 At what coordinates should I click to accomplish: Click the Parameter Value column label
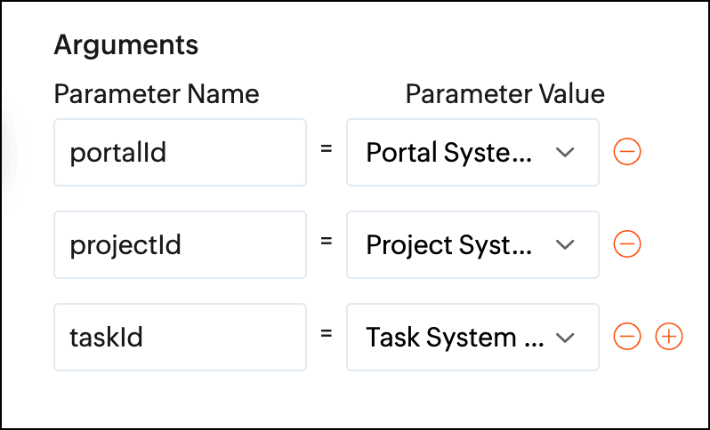[x=504, y=93]
